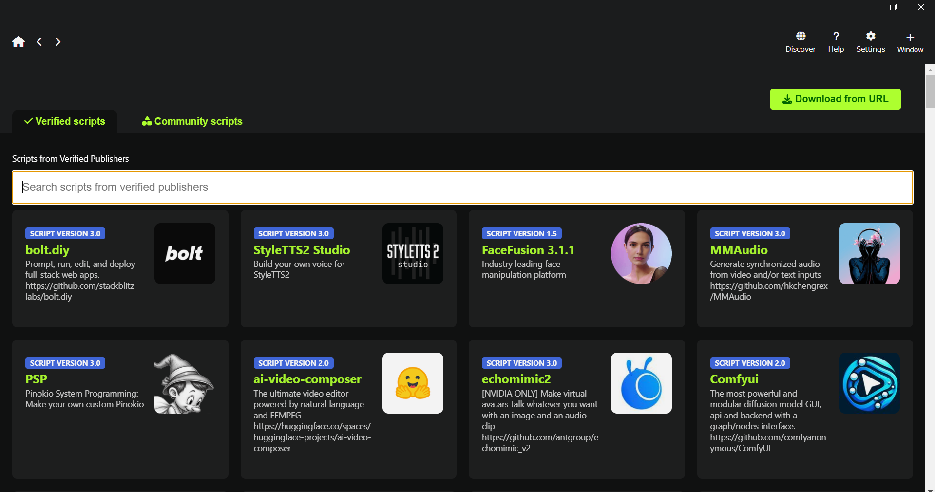Screen dimensions: 935x492
Task: Open the Comfyui play logo icon
Action: [869, 383]
